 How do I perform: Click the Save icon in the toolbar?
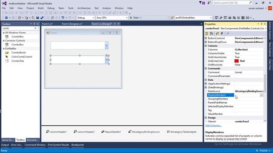38,18
